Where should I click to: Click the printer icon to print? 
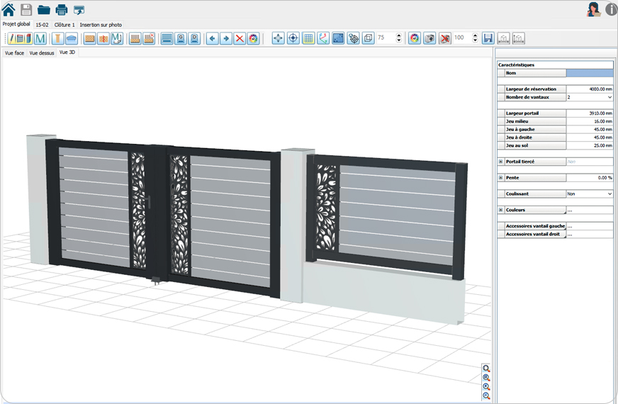coord(61,10)
